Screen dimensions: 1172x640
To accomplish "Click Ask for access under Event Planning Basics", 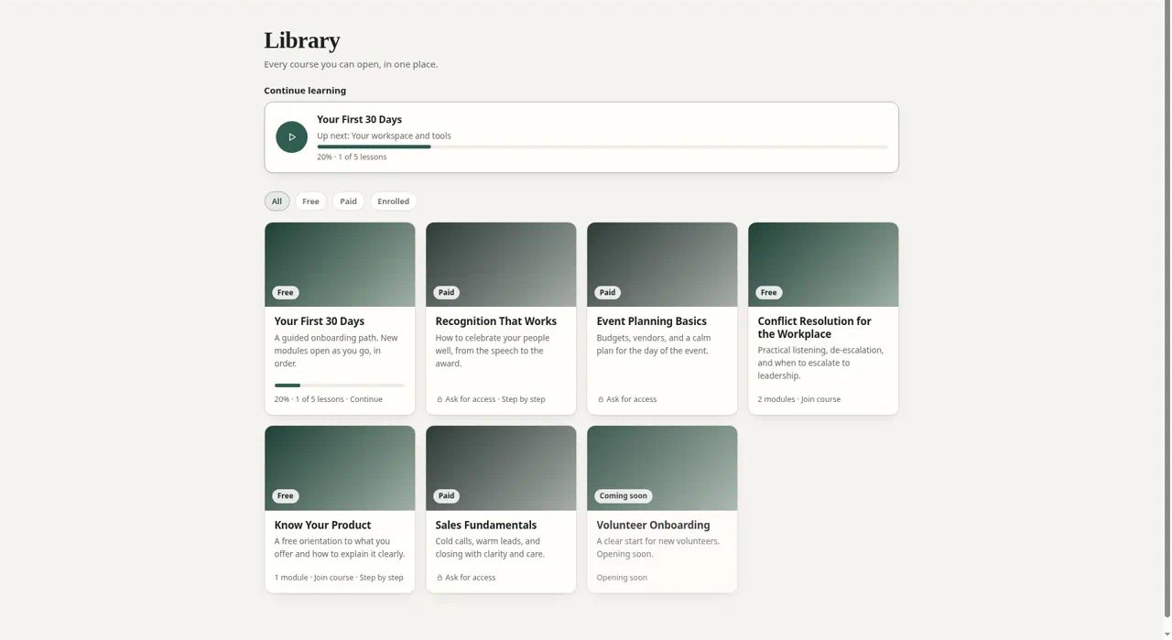I will (x=631, y=400).
